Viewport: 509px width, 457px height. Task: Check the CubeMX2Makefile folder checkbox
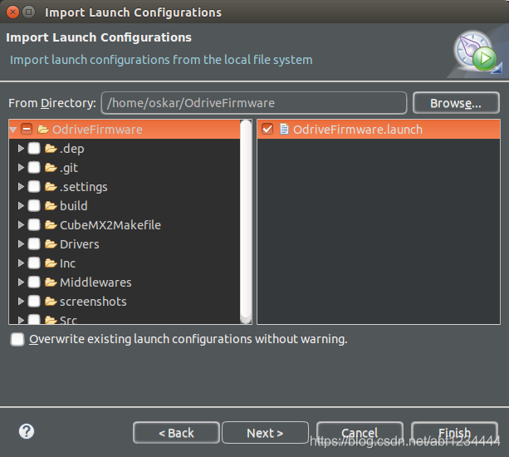pyautogui.click(x=34, y=225)
